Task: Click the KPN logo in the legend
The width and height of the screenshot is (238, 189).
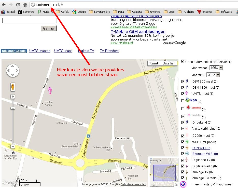Action: click(x=191, y=100)
